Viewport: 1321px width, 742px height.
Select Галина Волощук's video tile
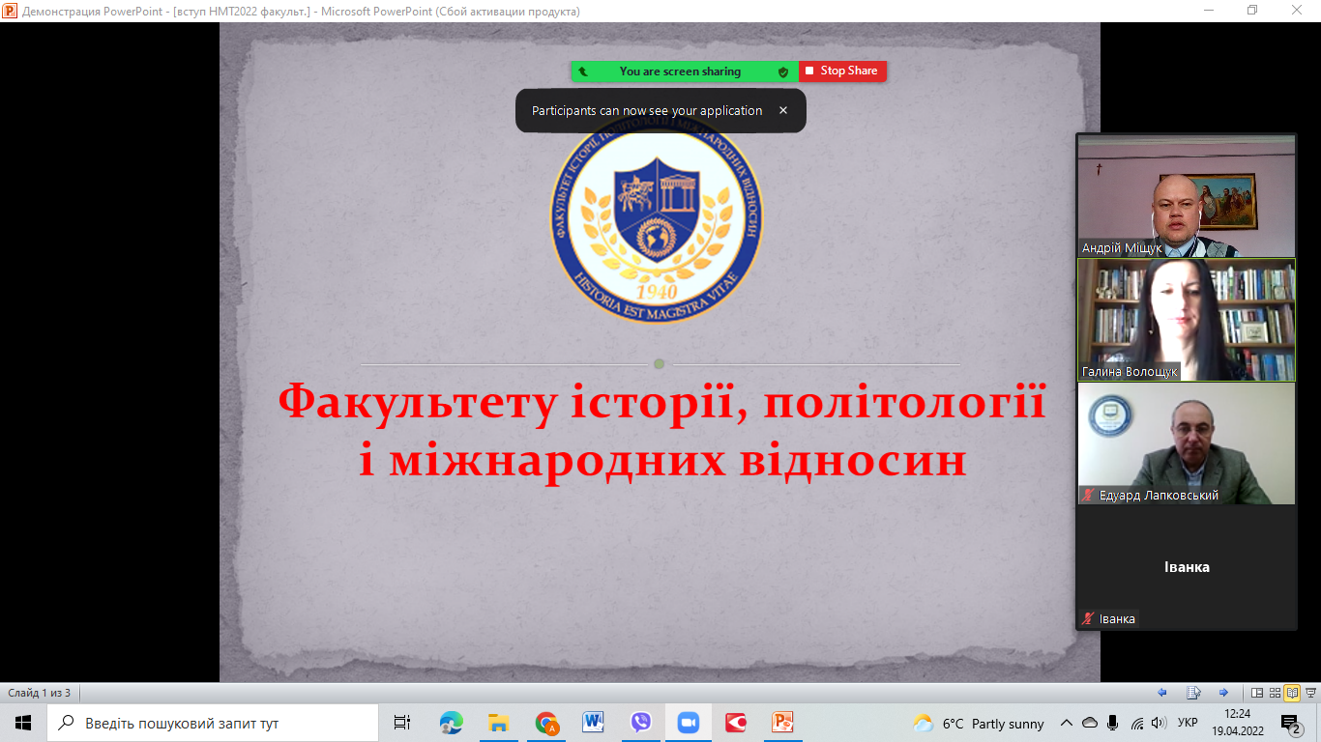click(x=1186, y=319)
